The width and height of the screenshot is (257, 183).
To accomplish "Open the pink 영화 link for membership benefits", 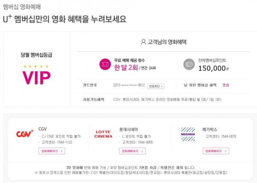I will click(226, 85).
